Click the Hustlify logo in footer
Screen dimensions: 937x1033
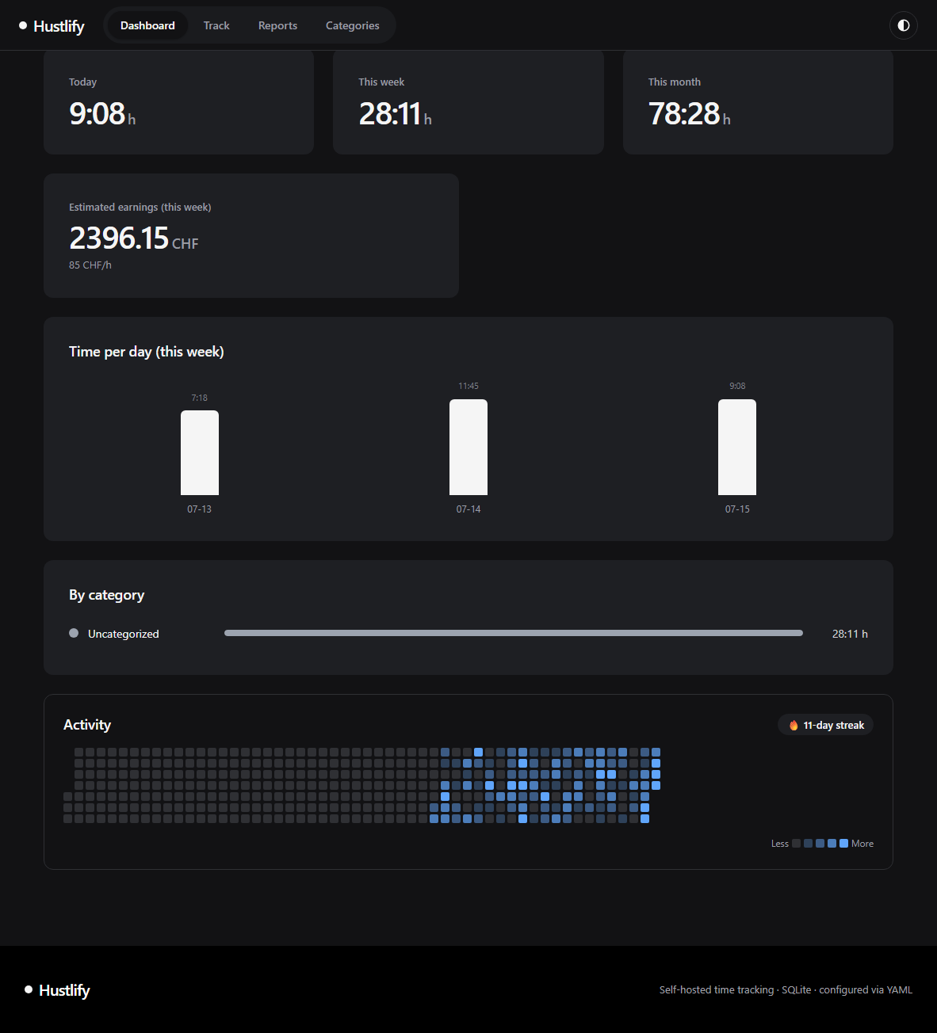(x=57, y=990)
